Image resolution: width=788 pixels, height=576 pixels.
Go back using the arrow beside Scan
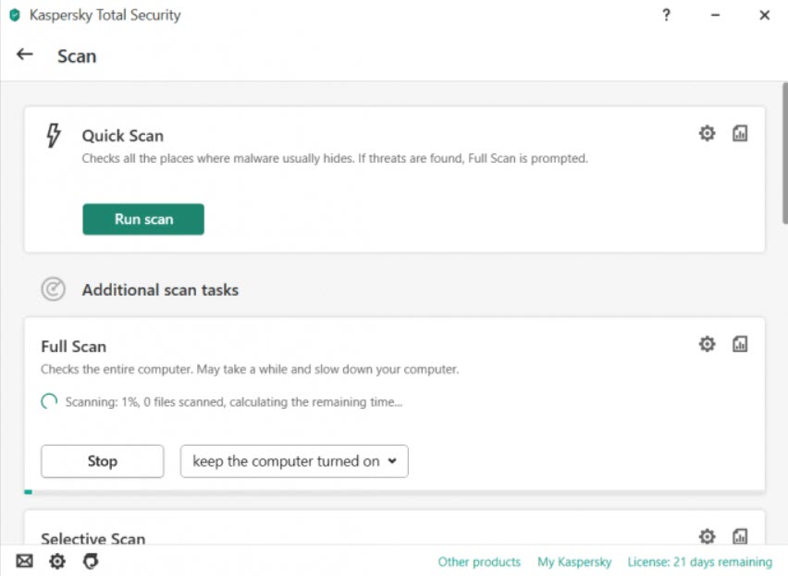pyautogui.click(x=25, y=55)
